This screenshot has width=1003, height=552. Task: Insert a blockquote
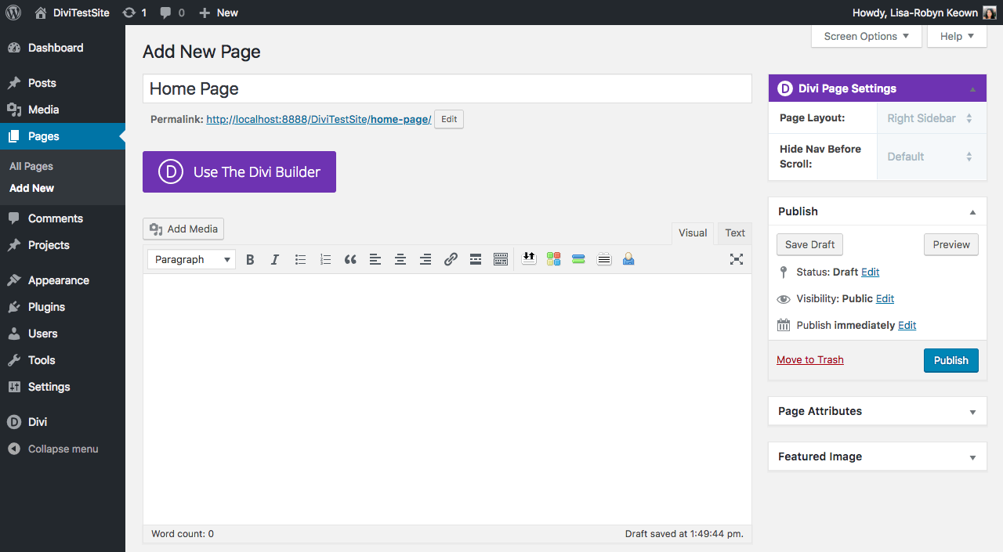pyautogui.click(x=350, y=259)
